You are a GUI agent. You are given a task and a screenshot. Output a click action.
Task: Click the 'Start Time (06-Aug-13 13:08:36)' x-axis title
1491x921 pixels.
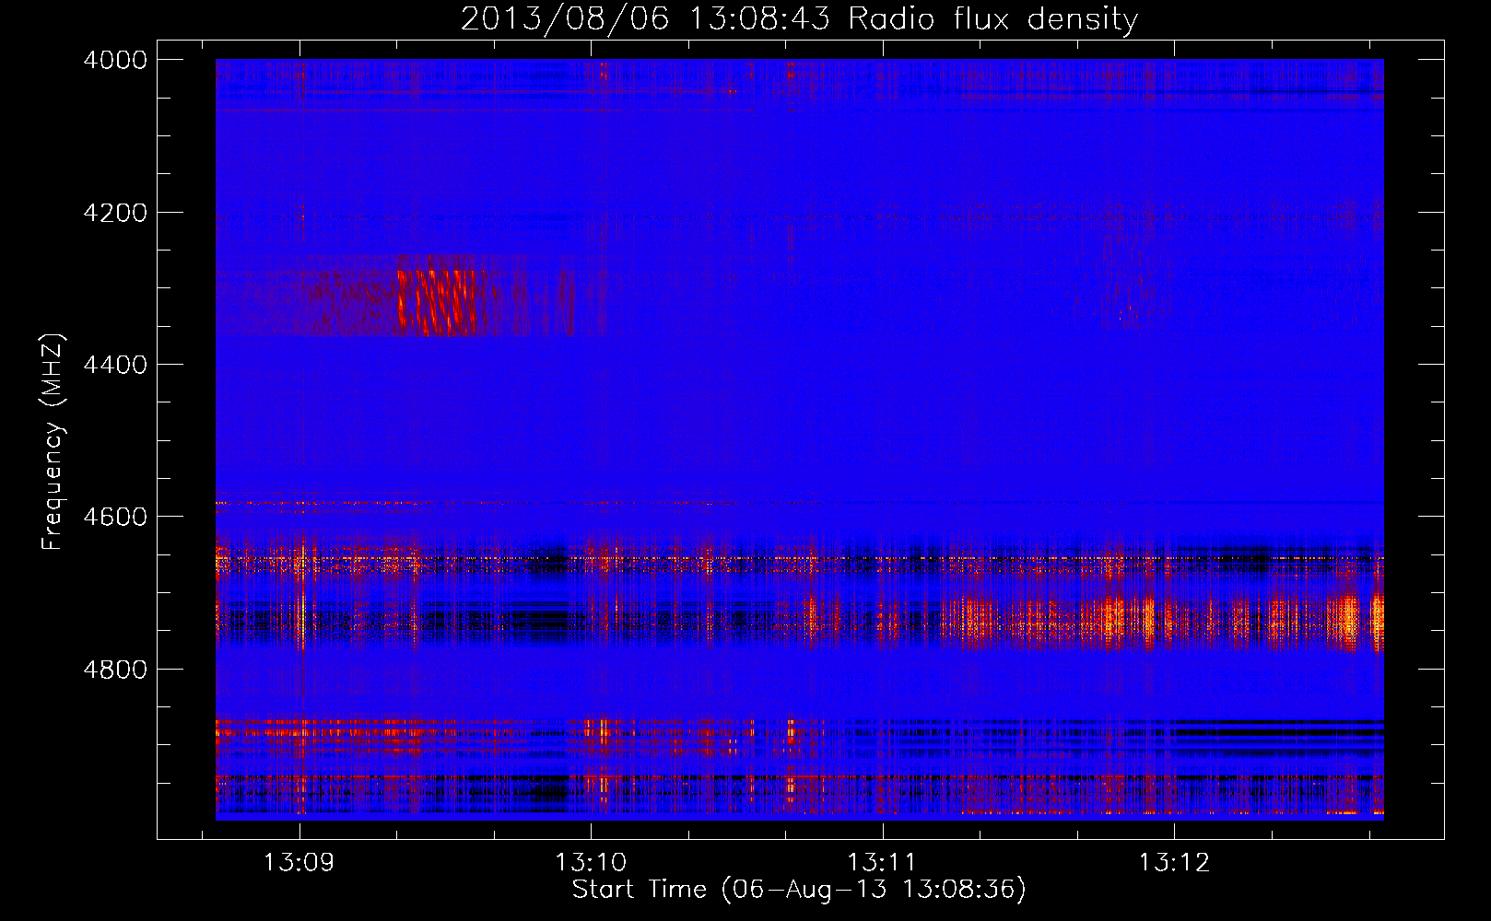click(799, 890)
